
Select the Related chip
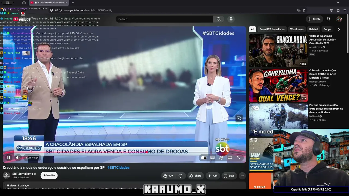pyautogui.click(x=314, y=29)
